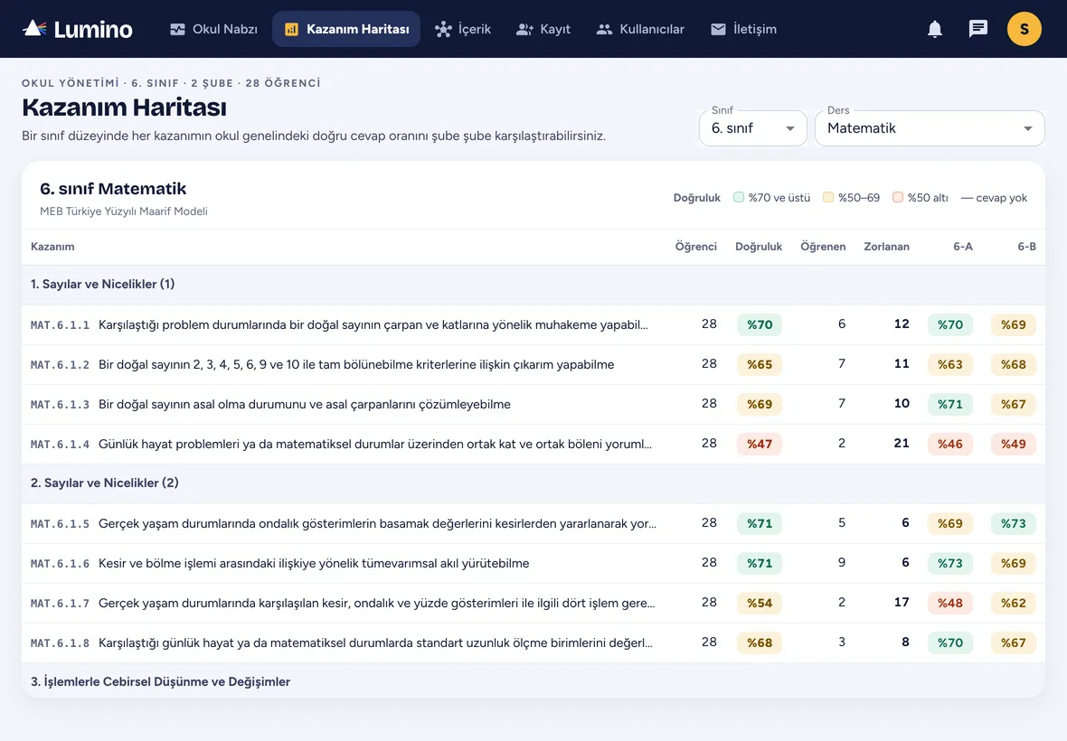This screenshot has width=1067, height=741.
Task: Navigate to the Kayıt tab
Action: coord(543,29)
